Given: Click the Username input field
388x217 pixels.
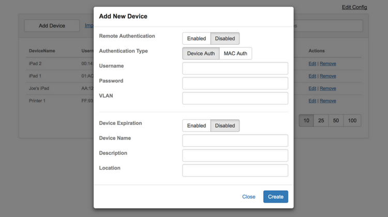Looking at the screenshot, I should (x=235, y=69).
